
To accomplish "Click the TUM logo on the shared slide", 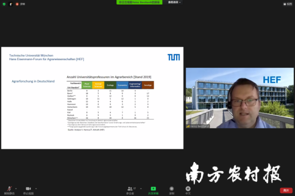I will pos(173,57).
